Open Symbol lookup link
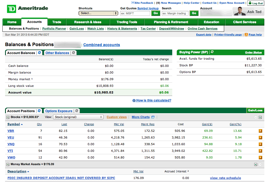Viewport: 267px width, 183px height. (148, 8)
